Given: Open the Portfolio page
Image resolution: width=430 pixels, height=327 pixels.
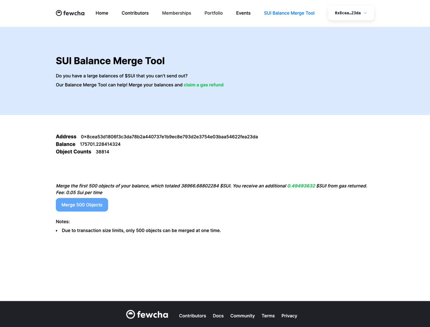Looking at the screenshot, I should click(214, 13).
